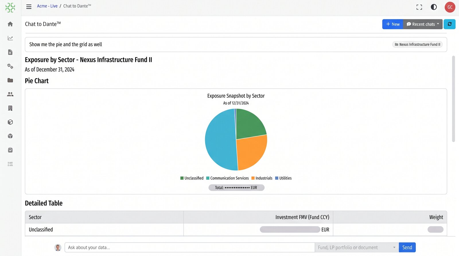Click the vertical scrollbar thumb
This screenshot has width=459, height=256.
pyautogui.click(x=453, y=99)
